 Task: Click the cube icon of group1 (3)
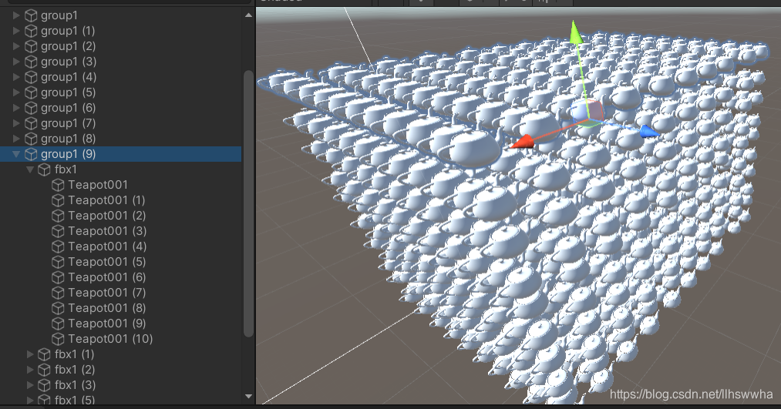tap(31, 62)
